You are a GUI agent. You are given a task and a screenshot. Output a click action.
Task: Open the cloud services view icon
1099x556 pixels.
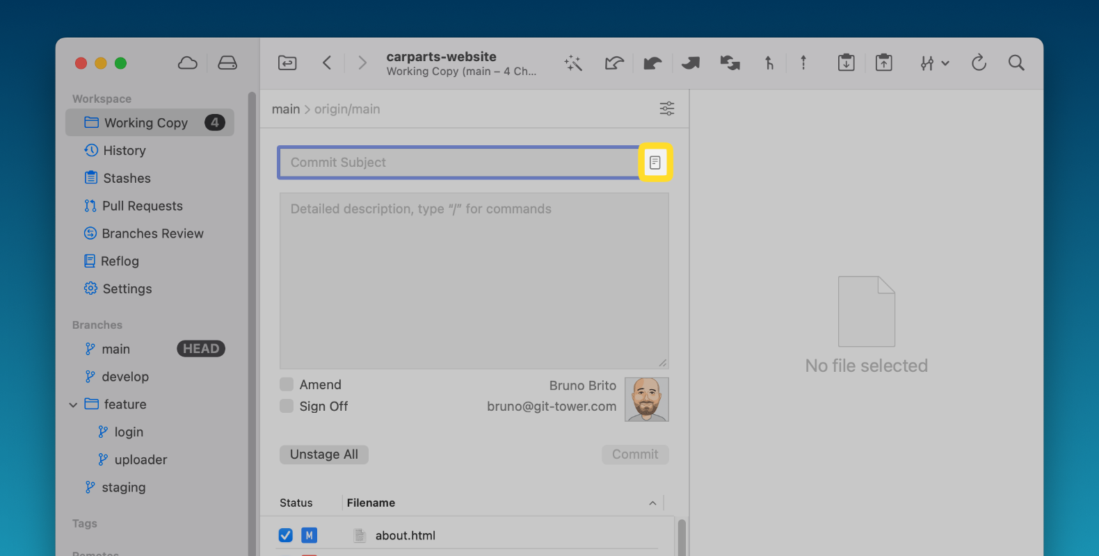coord(188,63)
